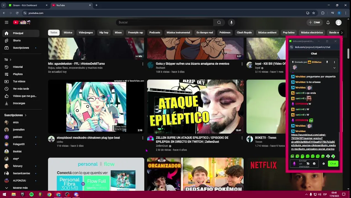351x198 pixels.
Task: Open Epic Games Launcher from taskbar
Action: coord(22,194)
